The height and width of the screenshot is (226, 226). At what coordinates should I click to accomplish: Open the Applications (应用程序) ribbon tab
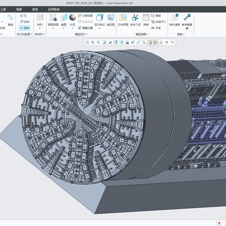coord(54,9)
